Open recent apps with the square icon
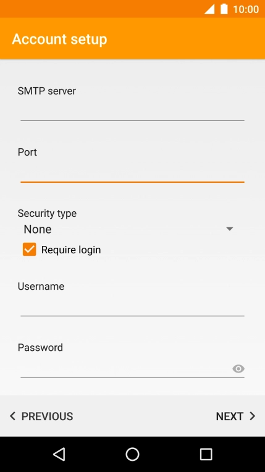265x472 pixels. pyautogui.click(x=206, y=454)
